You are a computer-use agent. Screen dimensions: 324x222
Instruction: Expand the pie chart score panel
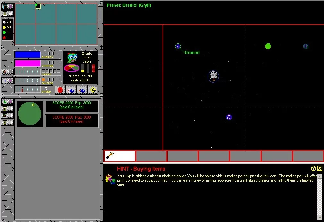(7, 102)
